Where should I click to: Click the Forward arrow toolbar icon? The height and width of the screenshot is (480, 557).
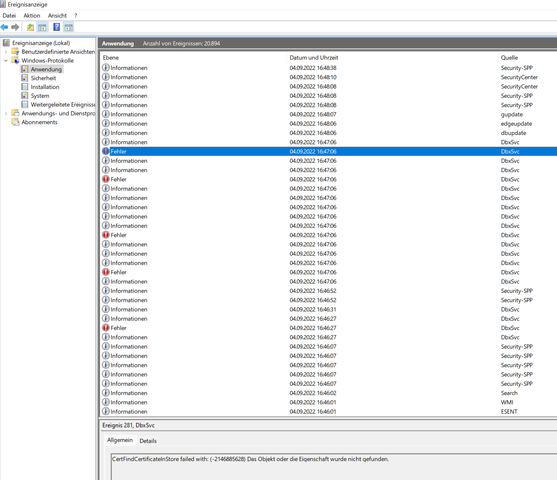pos(15,27)
